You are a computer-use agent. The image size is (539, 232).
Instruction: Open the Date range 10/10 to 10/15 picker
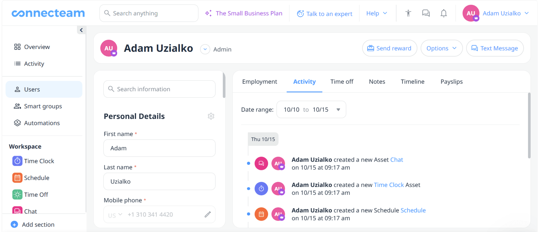[311, 109]
